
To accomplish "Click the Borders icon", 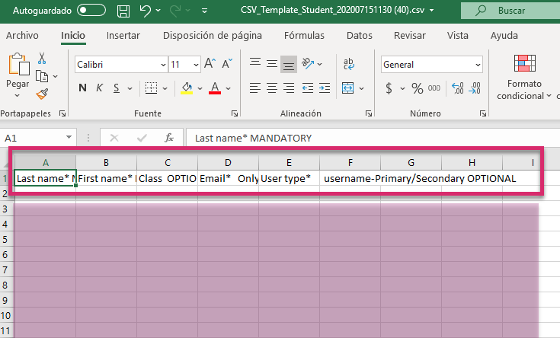I will [151, 88].
